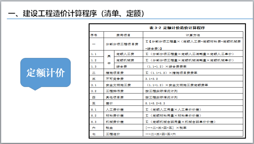Screen dimensions: 254x144
Task: Select the 费用项目 column header cell
Action: point(123,35)
